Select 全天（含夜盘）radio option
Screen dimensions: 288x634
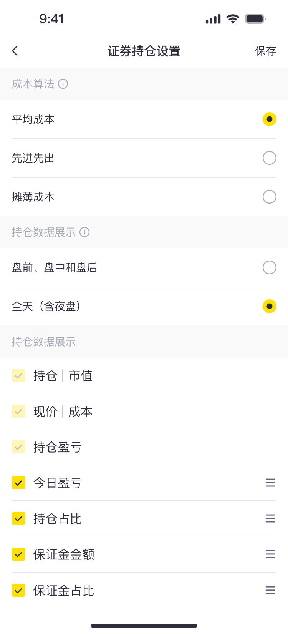click(x=269, y=306)
